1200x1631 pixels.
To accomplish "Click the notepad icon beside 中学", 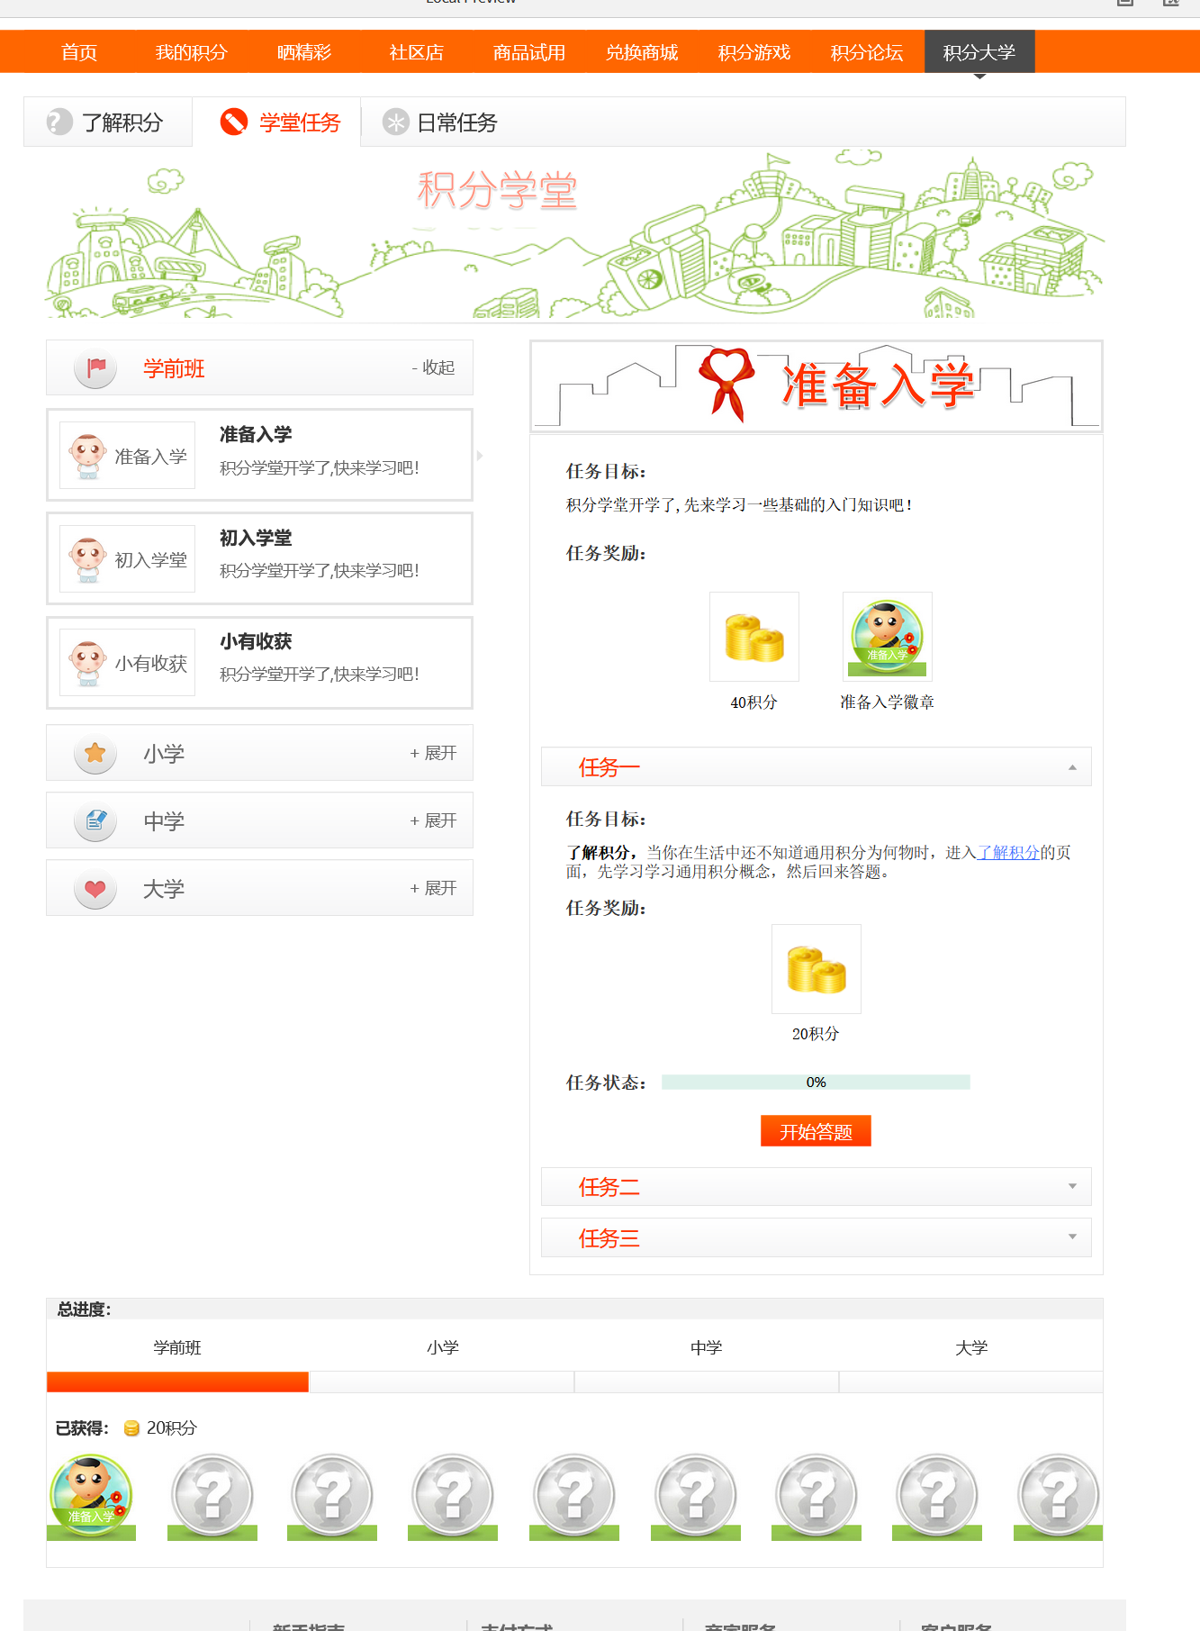I will (95, 820).
